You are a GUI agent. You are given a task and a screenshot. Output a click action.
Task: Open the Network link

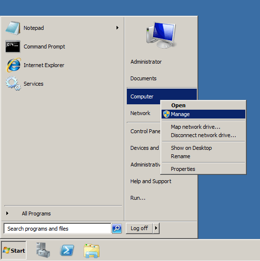point(140,113)
